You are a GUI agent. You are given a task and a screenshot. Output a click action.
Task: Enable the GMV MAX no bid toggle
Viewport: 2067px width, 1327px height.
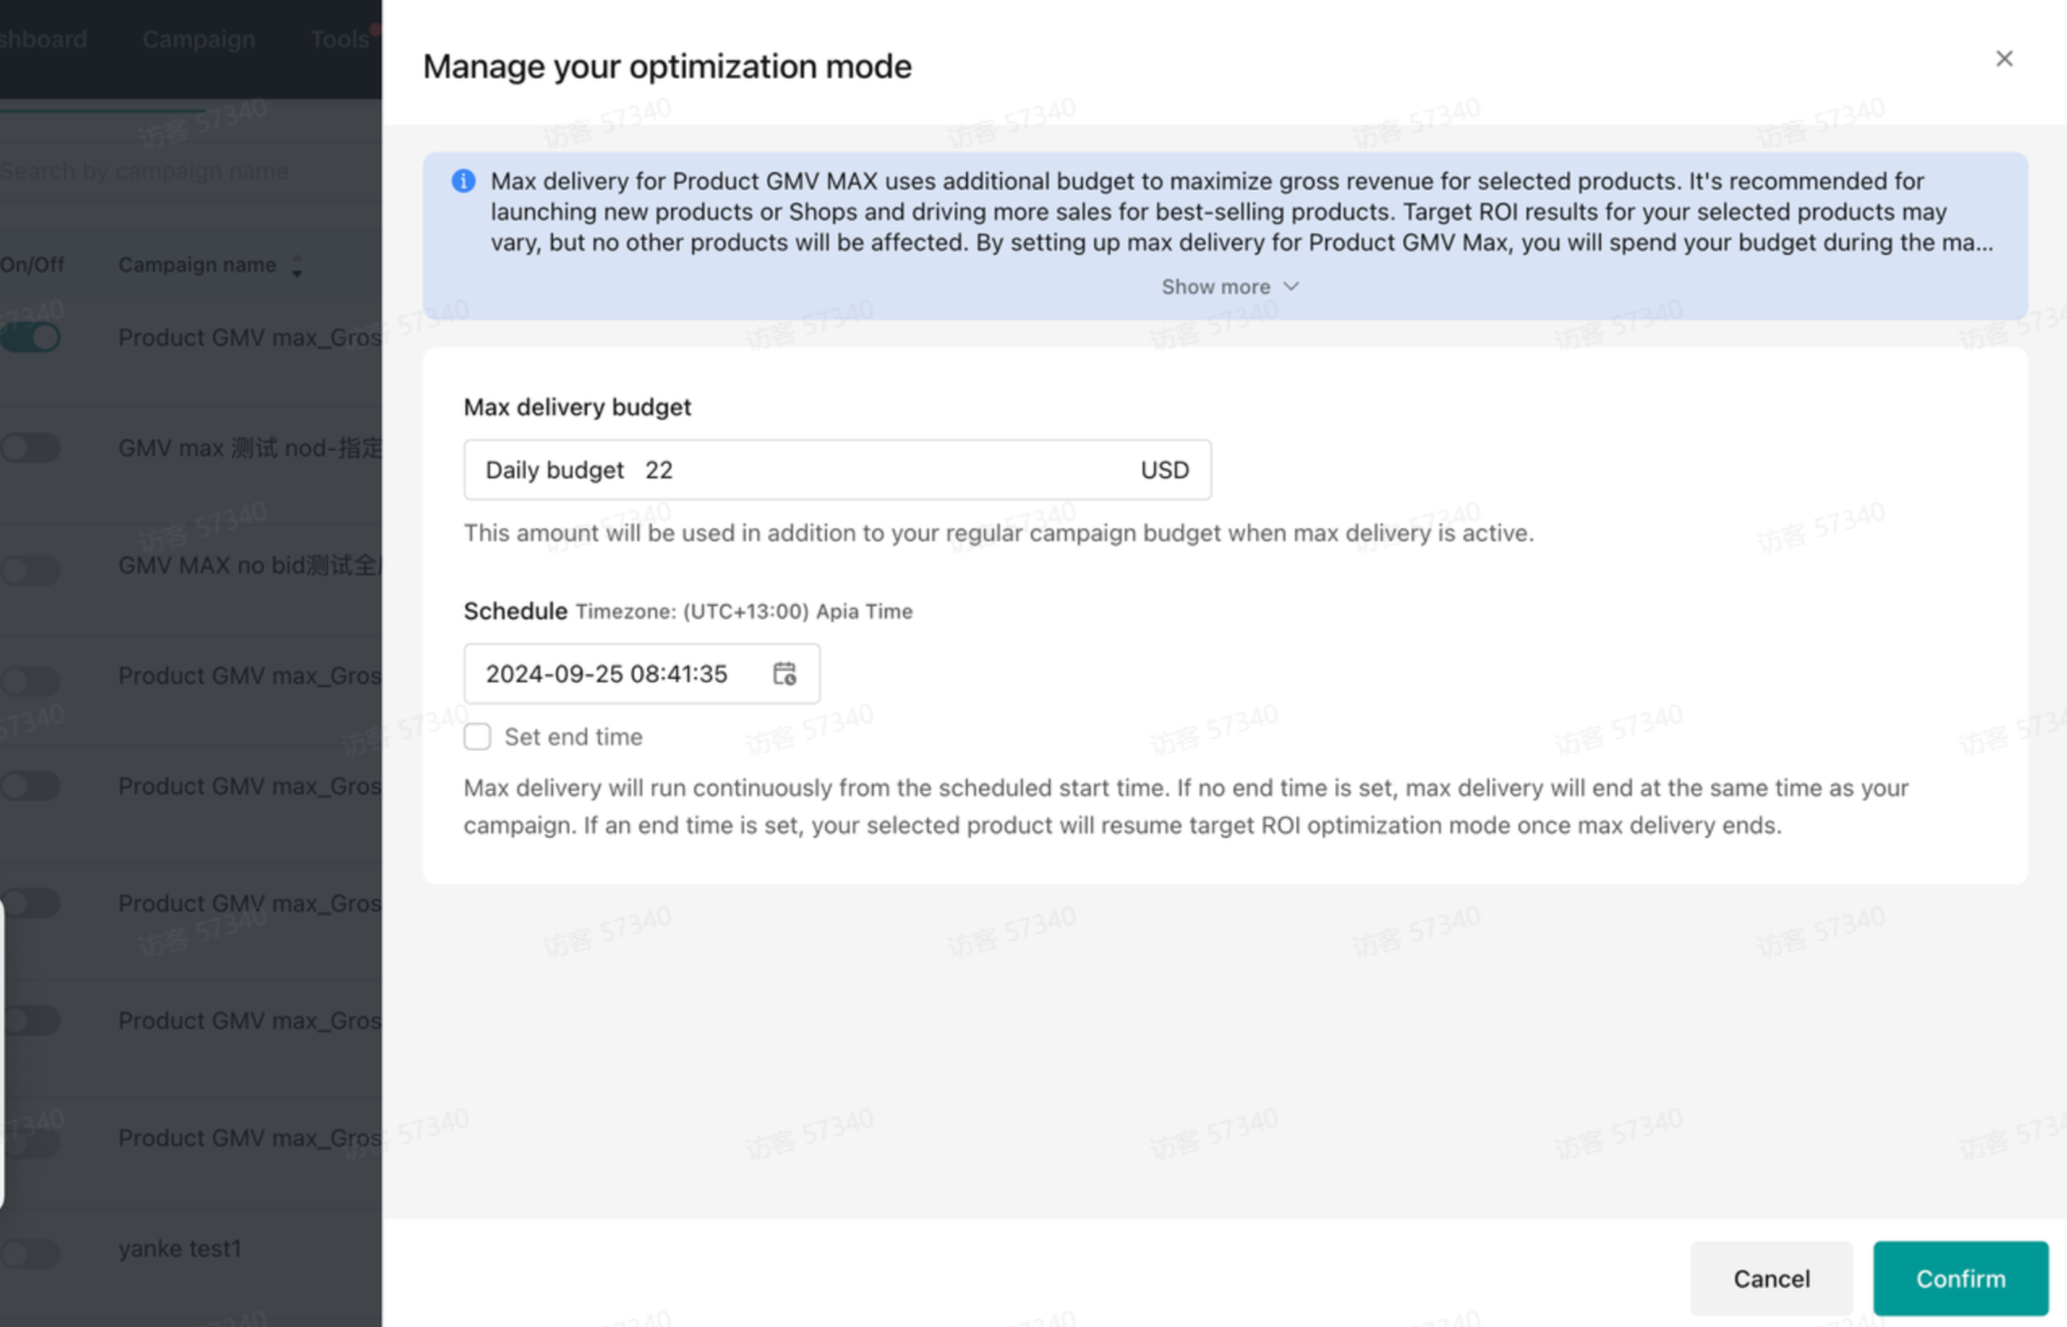coord(32,570)
